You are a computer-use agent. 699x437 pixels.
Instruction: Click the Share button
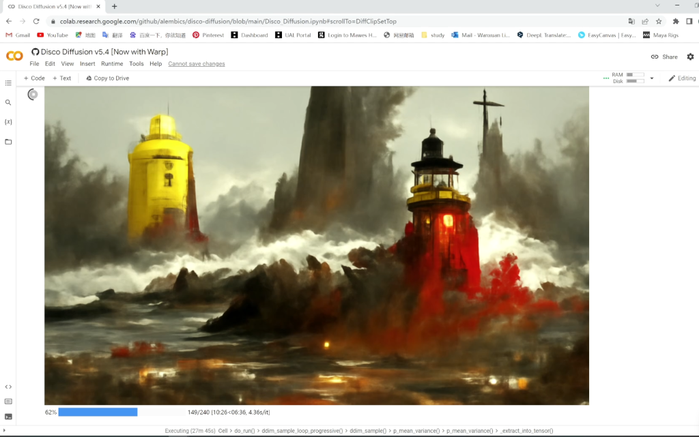tap(664, 57)
